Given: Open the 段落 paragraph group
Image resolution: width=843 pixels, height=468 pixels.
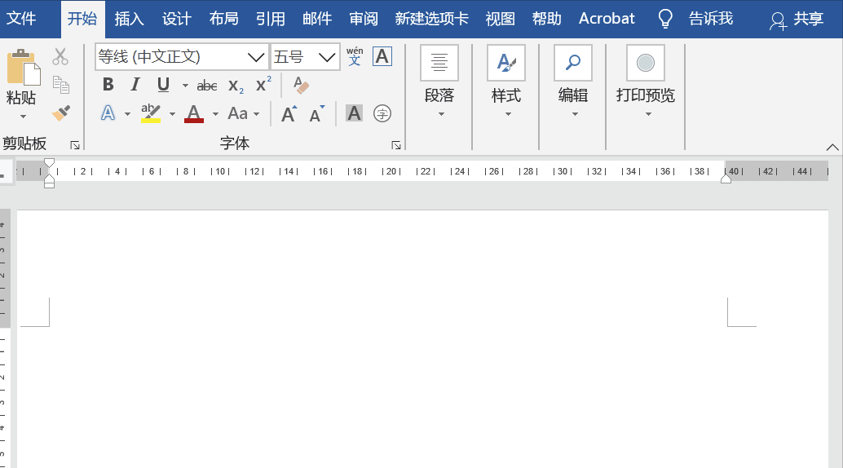Looking at the screenshot, I should click(x=439, y=81).
